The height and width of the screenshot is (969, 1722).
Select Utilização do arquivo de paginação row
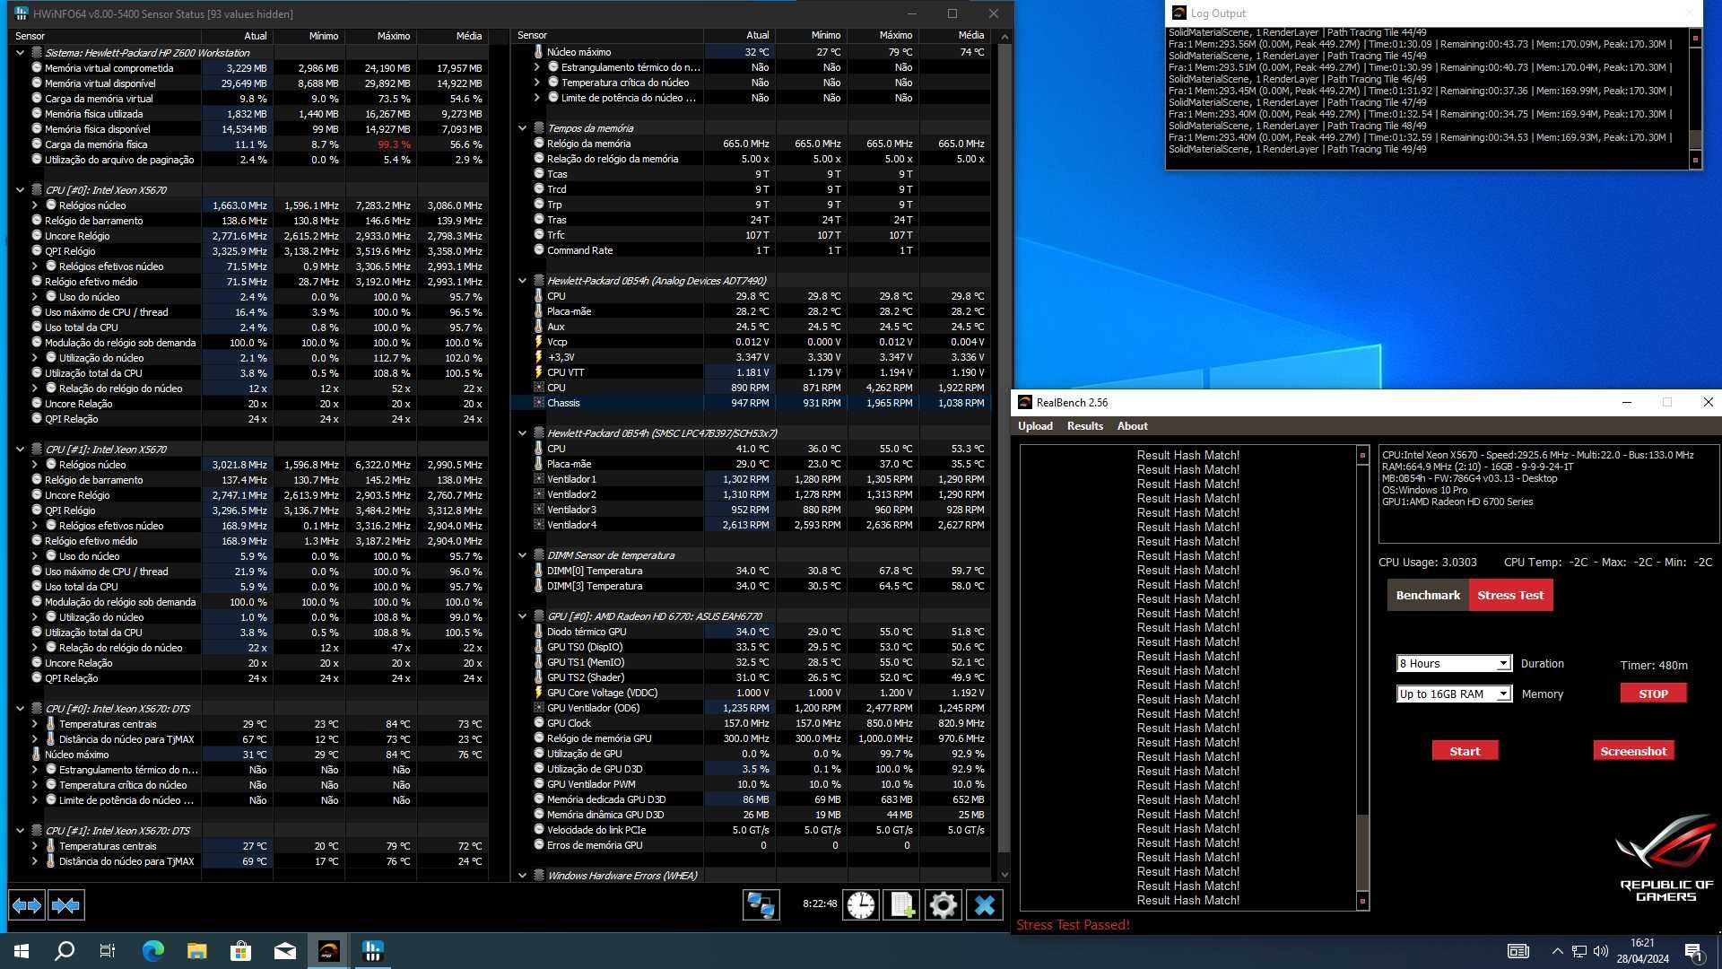point(249,160)
